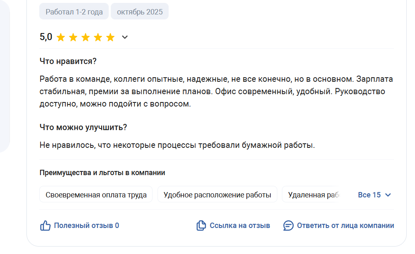Expand the rating details chevron next to stars
The image size is (415, 254).
pos(125,37)
